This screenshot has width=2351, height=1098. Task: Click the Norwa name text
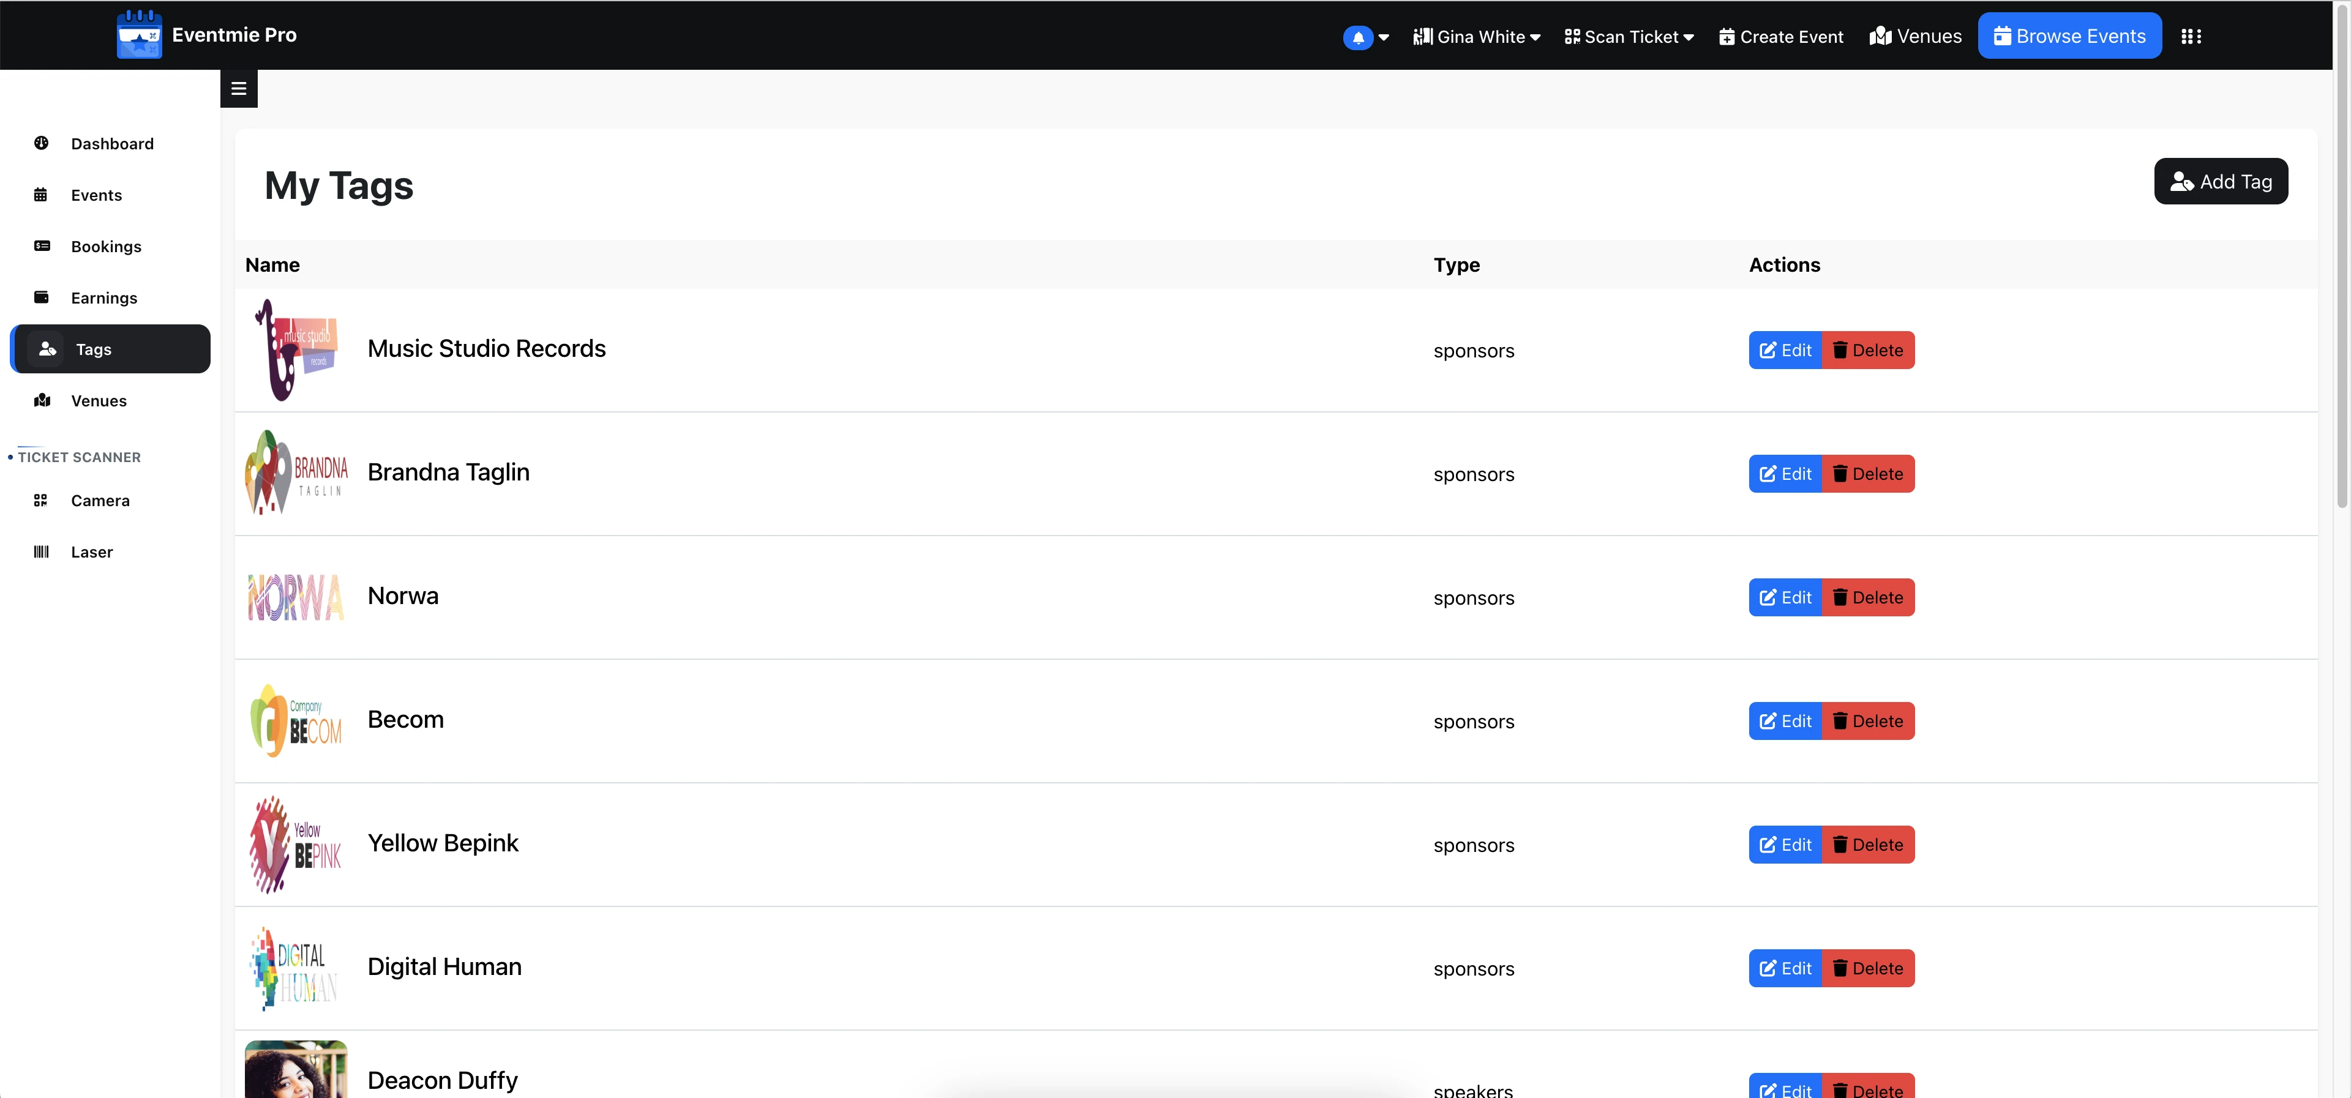pos(402,596)
